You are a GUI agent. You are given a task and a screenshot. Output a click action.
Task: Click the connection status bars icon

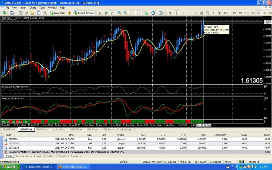coord(241,162)
